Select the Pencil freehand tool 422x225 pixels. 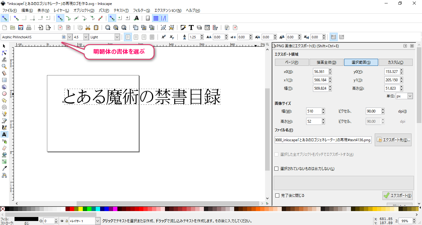point(4,114)
